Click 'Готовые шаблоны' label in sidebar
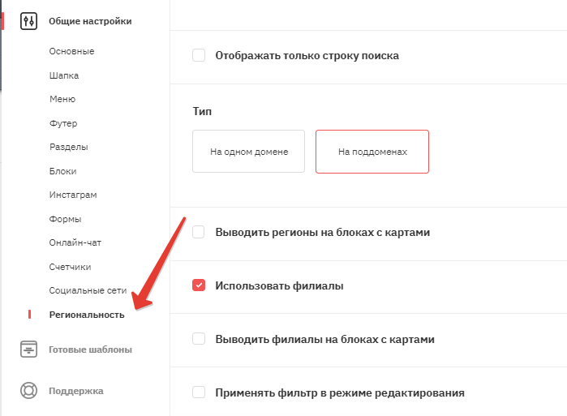The height and width of the screenshot is (416, 567). (x=90, y=350)
